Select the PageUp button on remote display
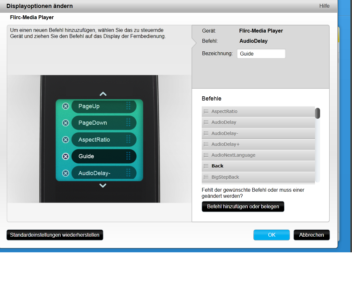Viewport: 352px width, 289px height. 104,106
